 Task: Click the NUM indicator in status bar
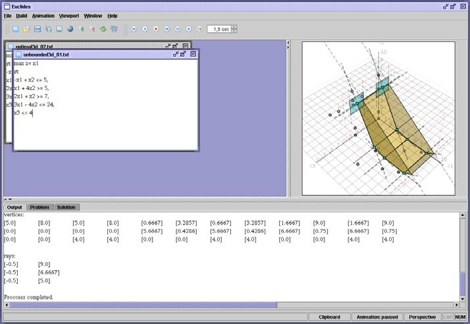tap(460, 317)
